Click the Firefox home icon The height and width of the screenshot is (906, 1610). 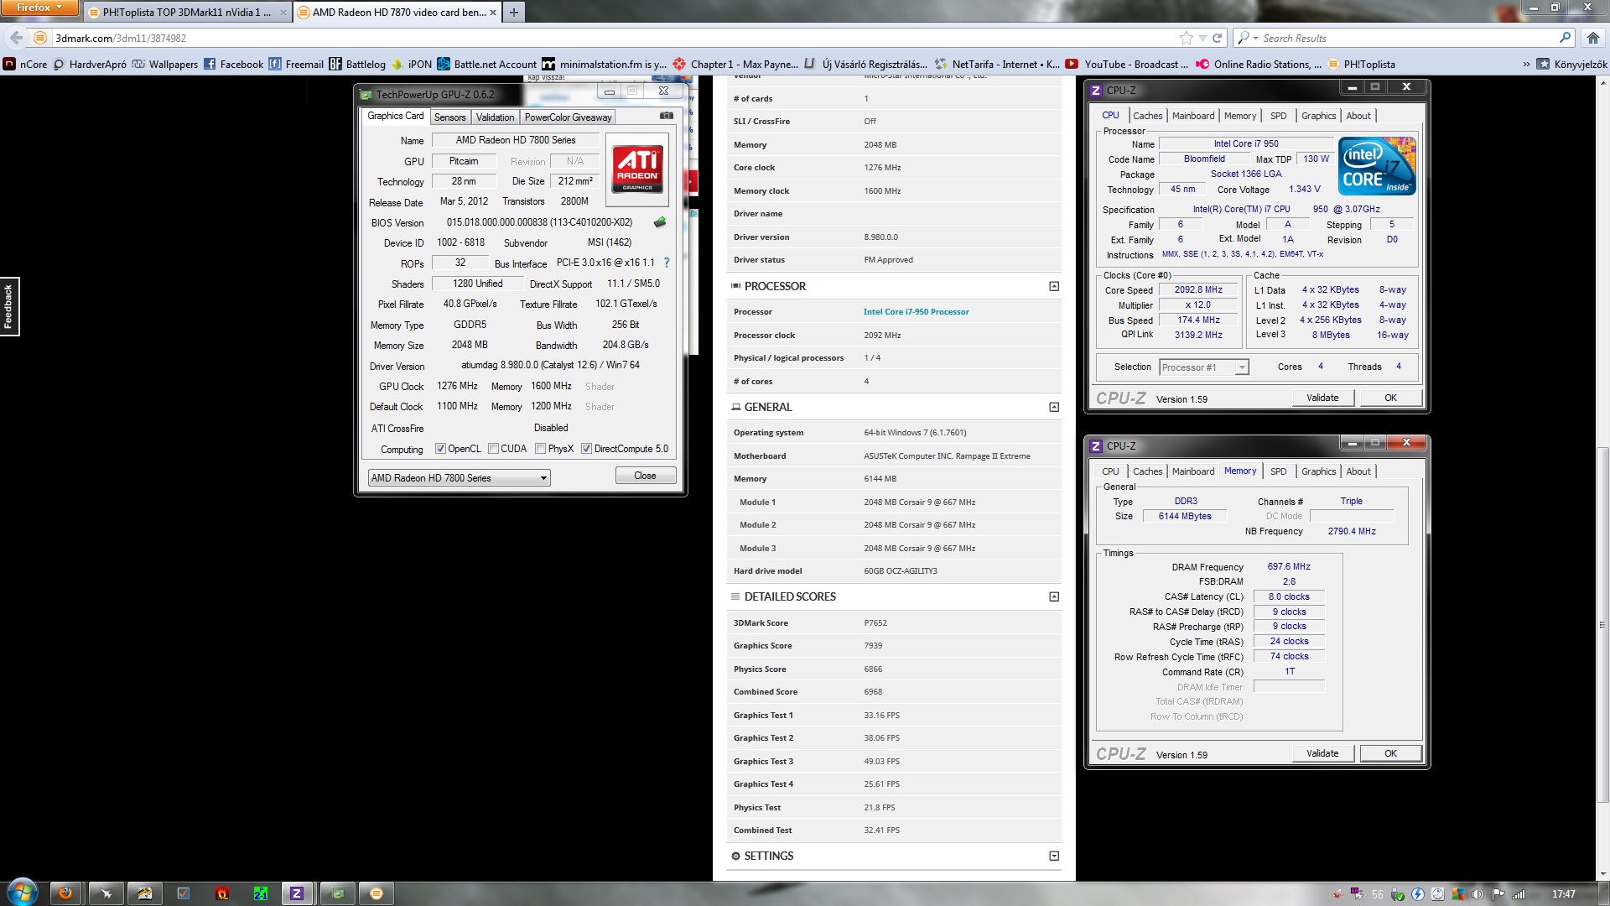click(x=1592, y=38)
